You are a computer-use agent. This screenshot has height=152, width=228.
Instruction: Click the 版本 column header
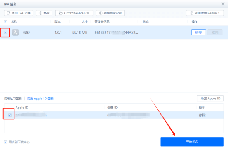pyautogui.click(x=57, y=22)
